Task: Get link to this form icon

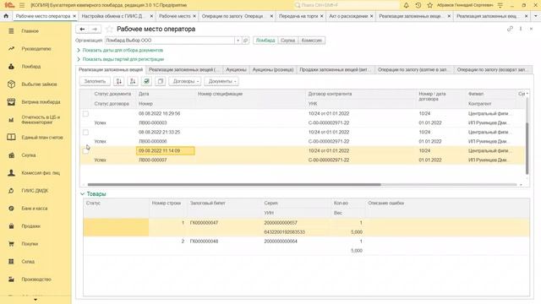Action: pyautogui.click(x=510, y=29)
